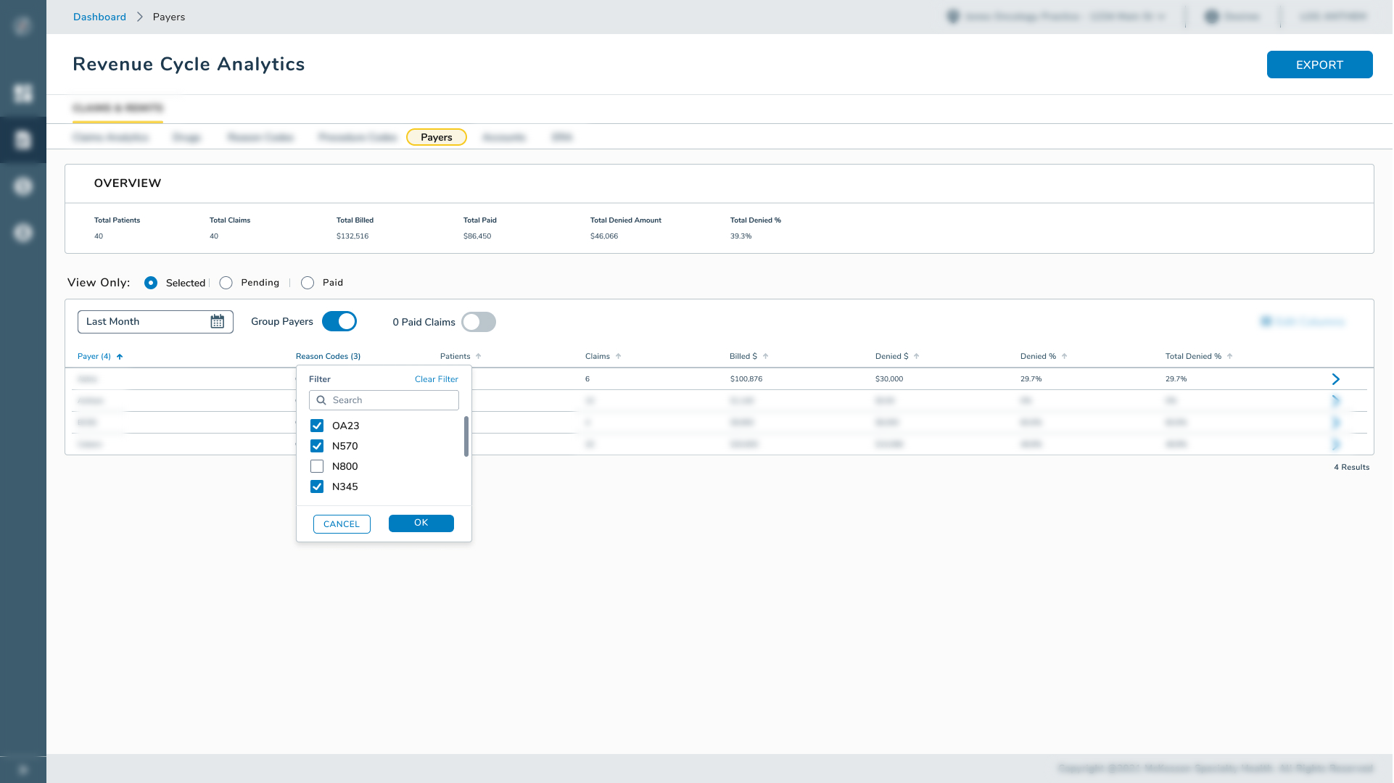1394x783 pixels.
Task: Click the OVERVIEW section heading
Action: [128, 183]
